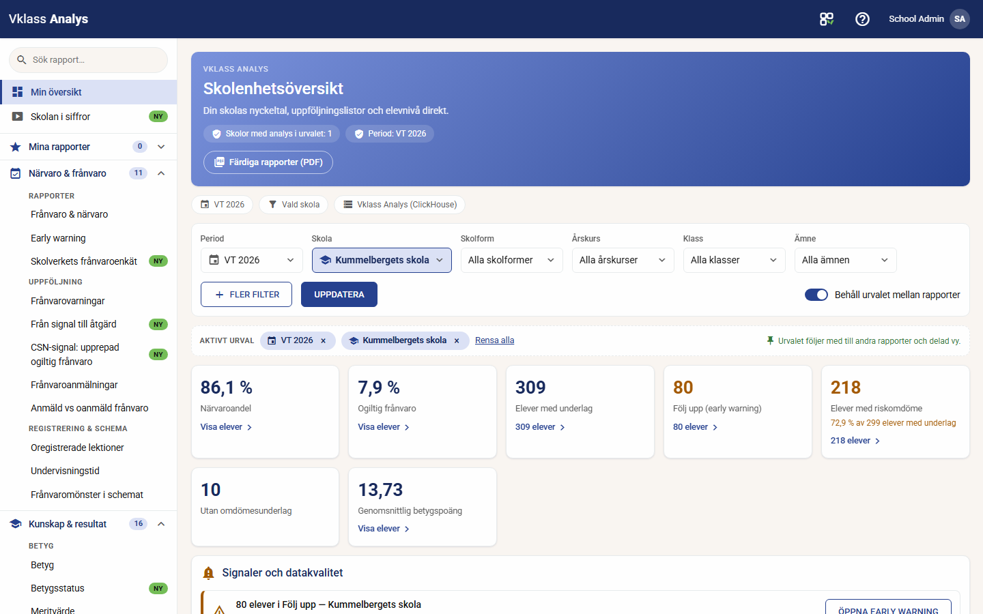Expand the Mina rapporter section
This screenshot has height=614, width=983.
[x=161, y=147]
